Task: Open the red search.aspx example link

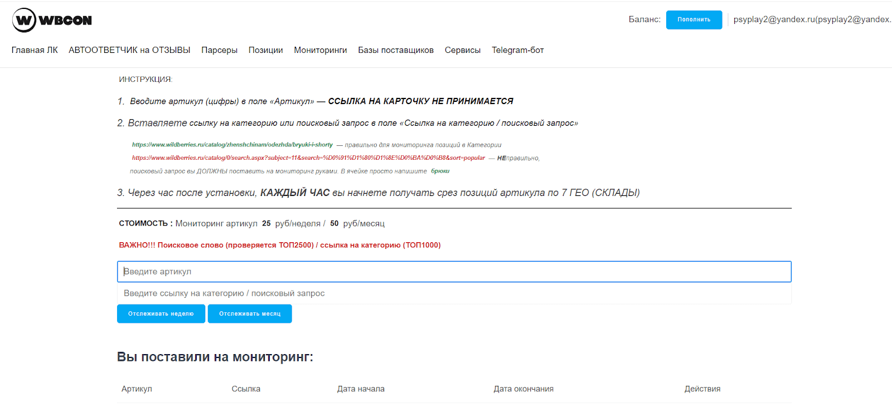Action: pyautogui.click(x=308, y=158)
